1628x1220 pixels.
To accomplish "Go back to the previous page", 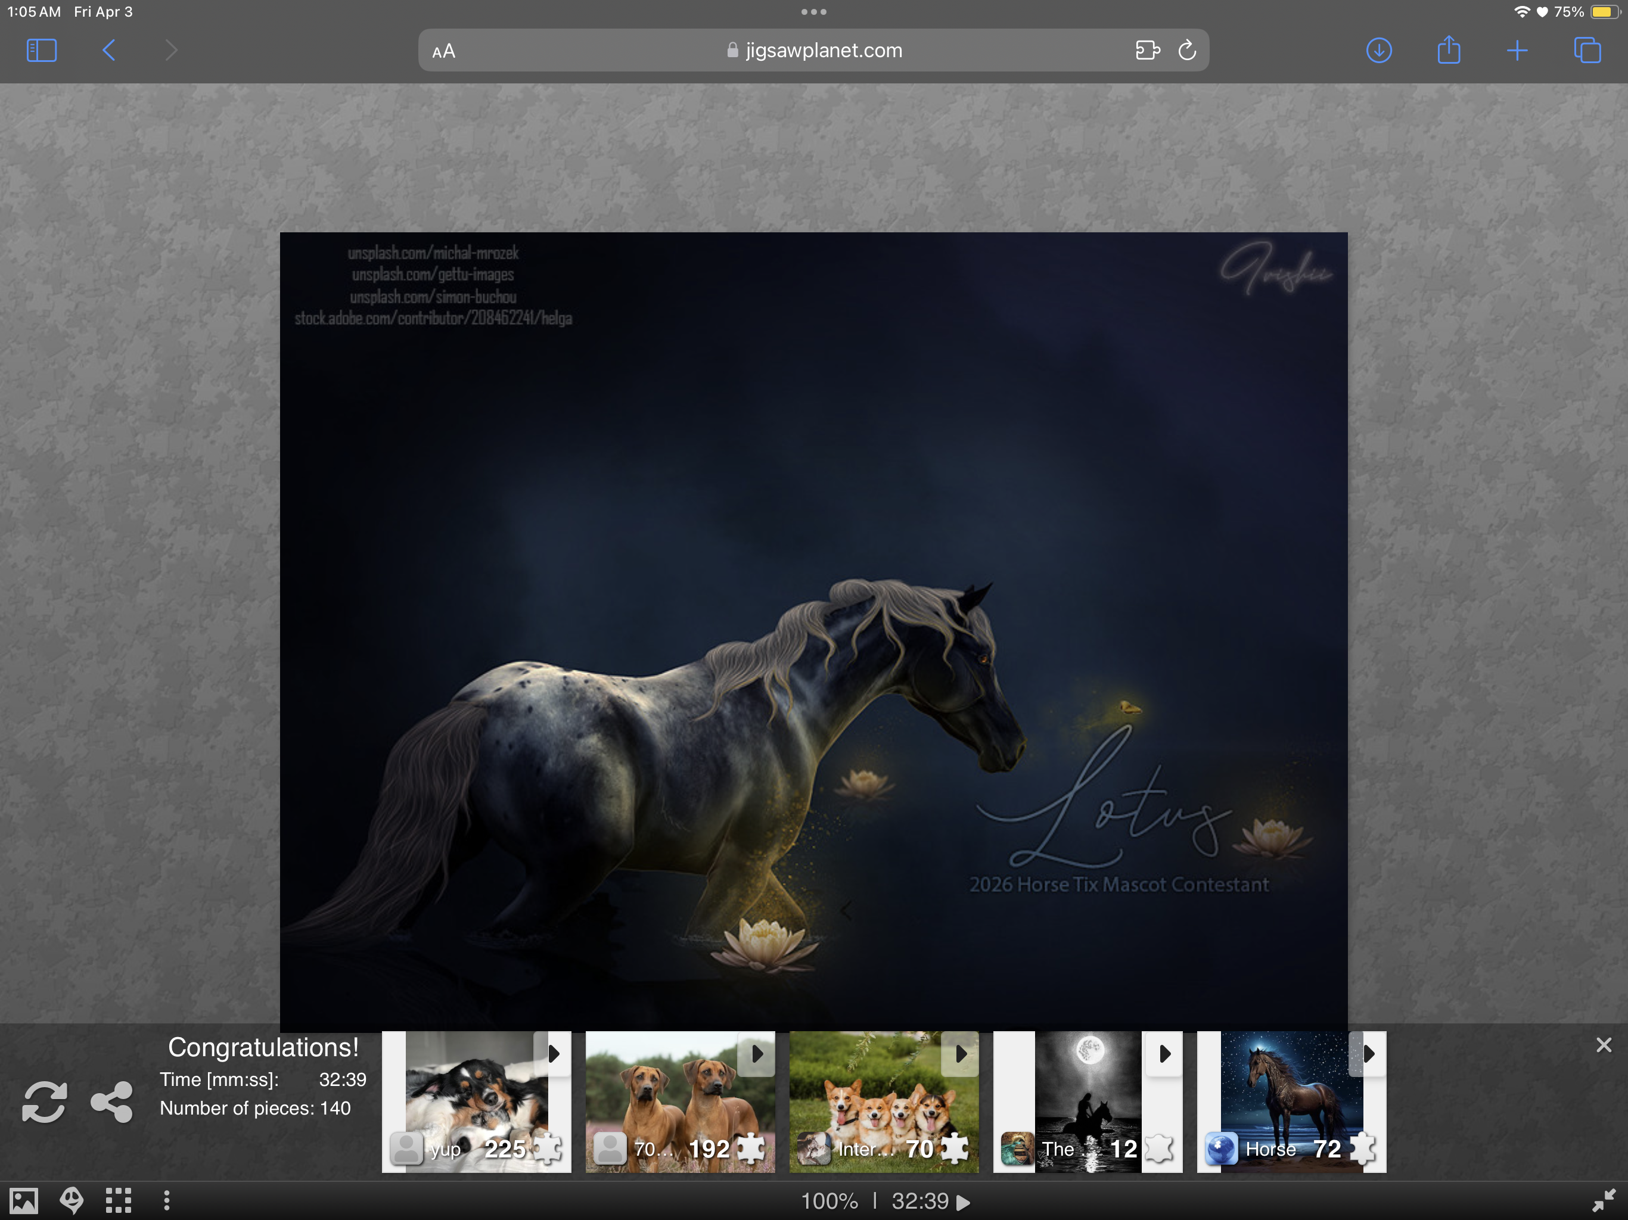I will coord(109,50).
